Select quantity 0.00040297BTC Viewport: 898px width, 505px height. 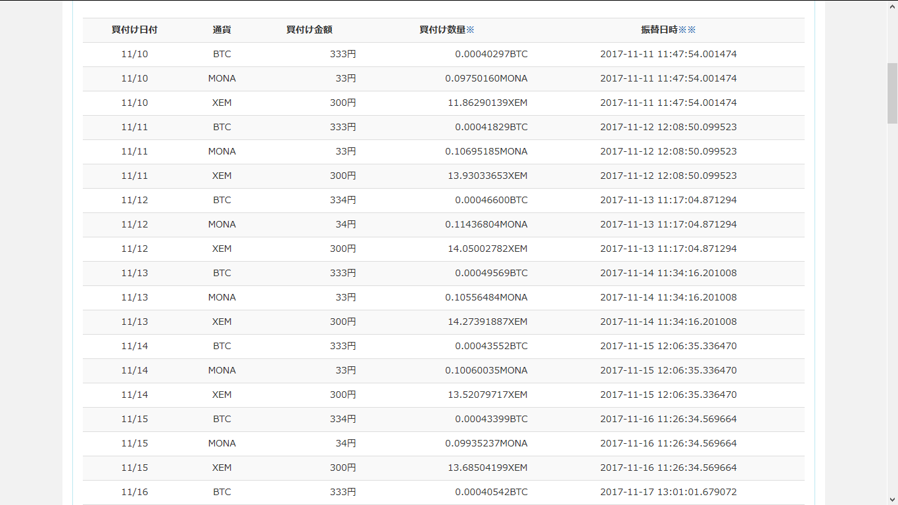click(491, 54)
